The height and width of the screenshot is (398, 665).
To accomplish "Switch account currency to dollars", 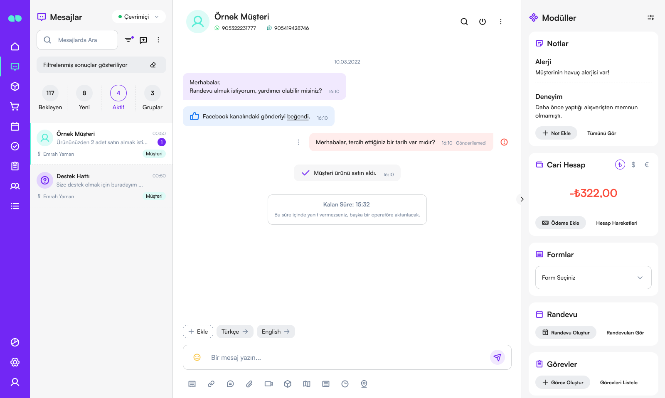I will (x=633, y=165).
